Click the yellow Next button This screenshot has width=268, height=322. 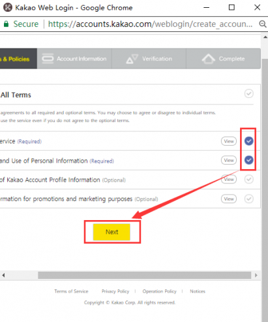112,232
